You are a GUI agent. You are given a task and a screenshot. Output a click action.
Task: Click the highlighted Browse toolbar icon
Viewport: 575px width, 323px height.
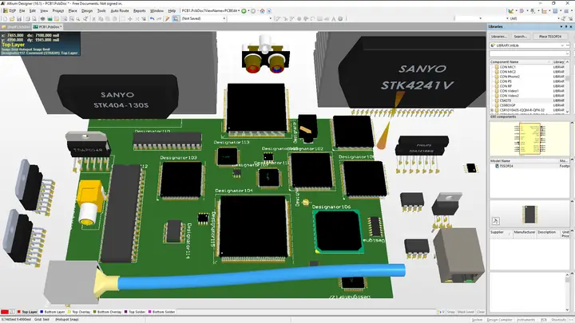[176, 18]
